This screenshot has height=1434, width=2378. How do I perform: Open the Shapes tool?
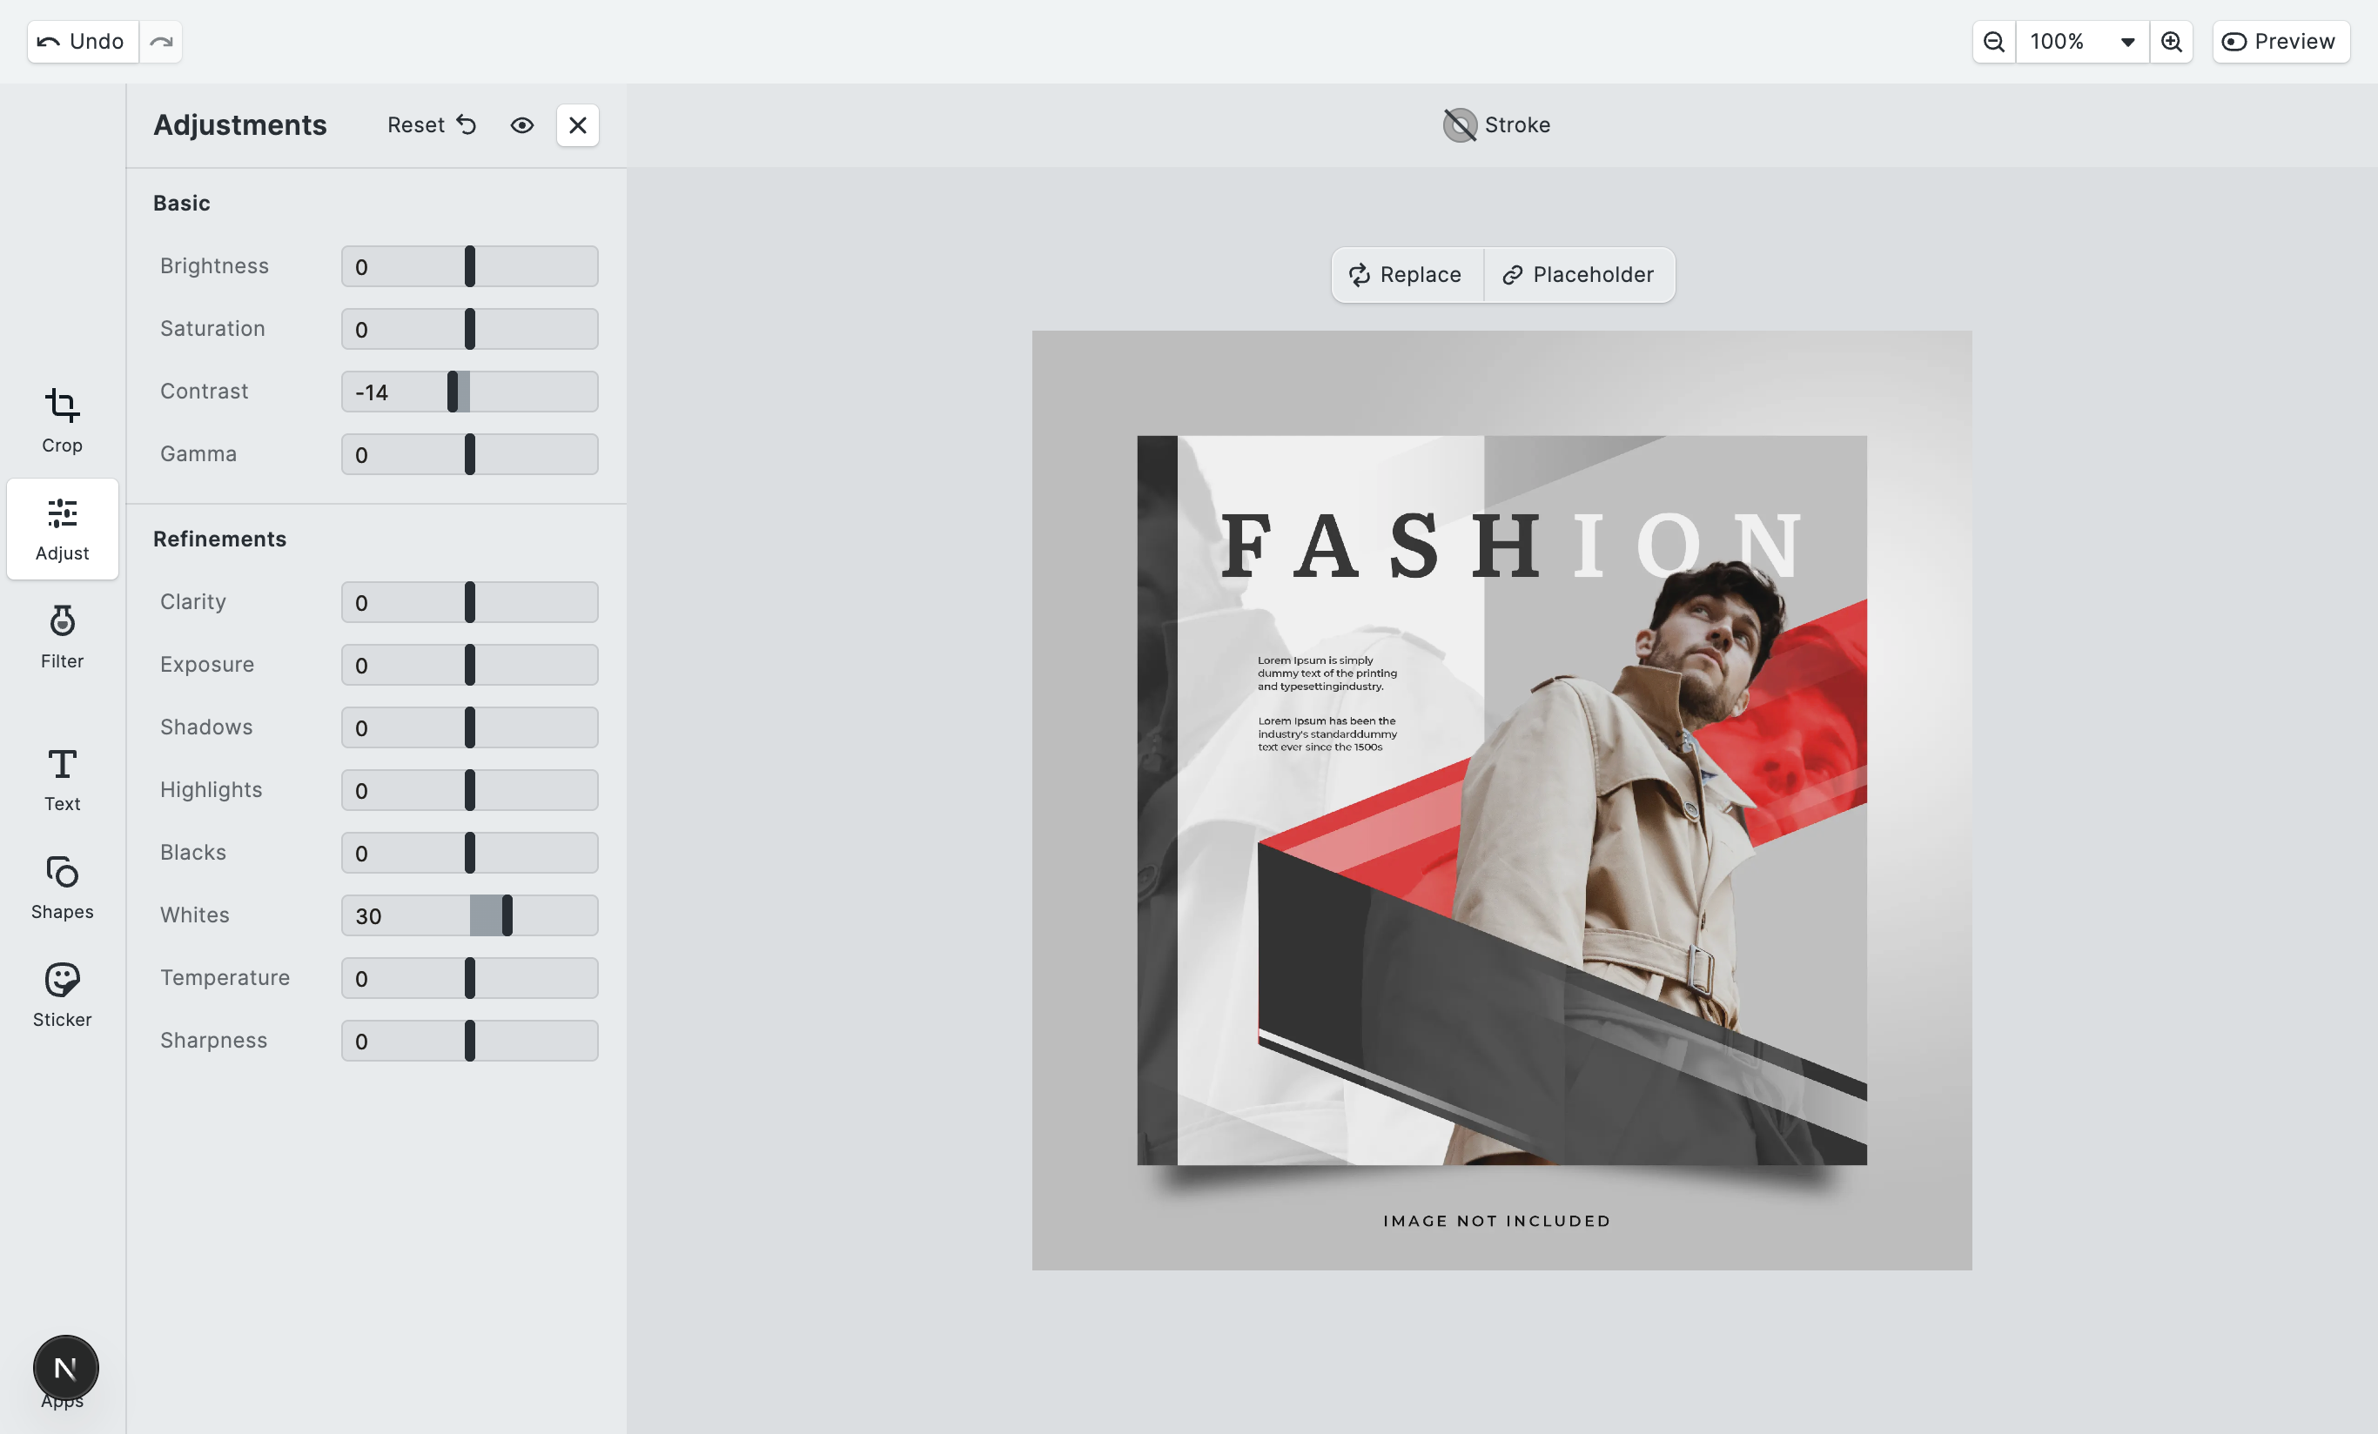click(62, 887)
